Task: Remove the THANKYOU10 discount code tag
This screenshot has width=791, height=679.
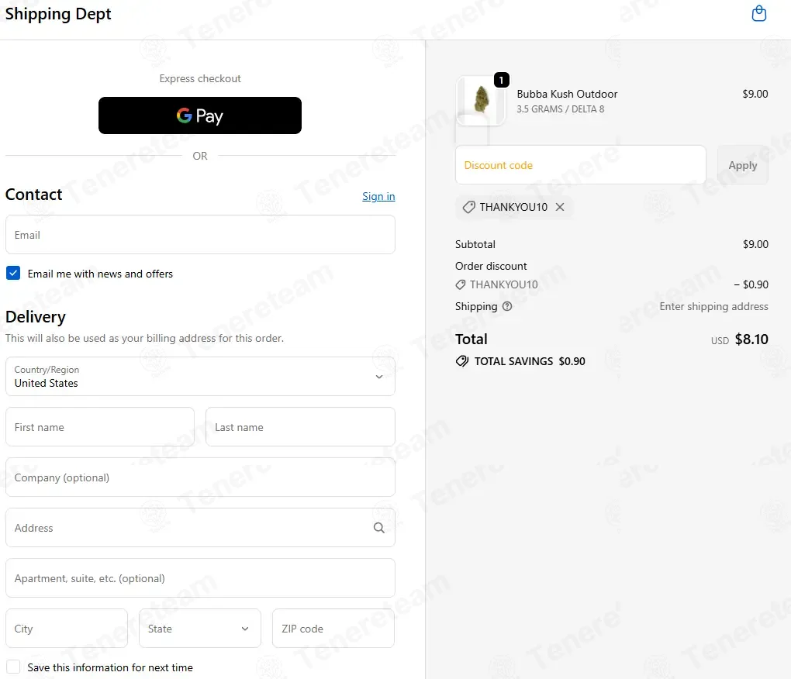Action: coord(560,207)
